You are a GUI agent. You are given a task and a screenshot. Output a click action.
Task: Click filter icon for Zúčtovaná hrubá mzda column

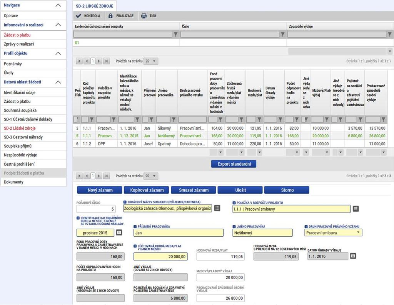click(242, 120)
